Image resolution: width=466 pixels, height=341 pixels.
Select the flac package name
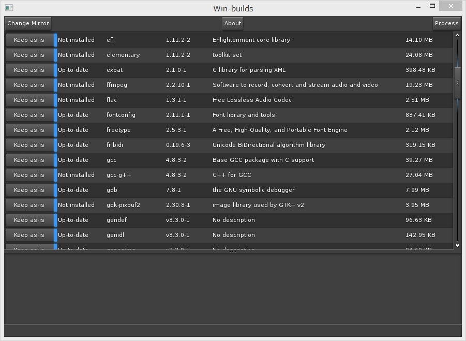[111, 100]
